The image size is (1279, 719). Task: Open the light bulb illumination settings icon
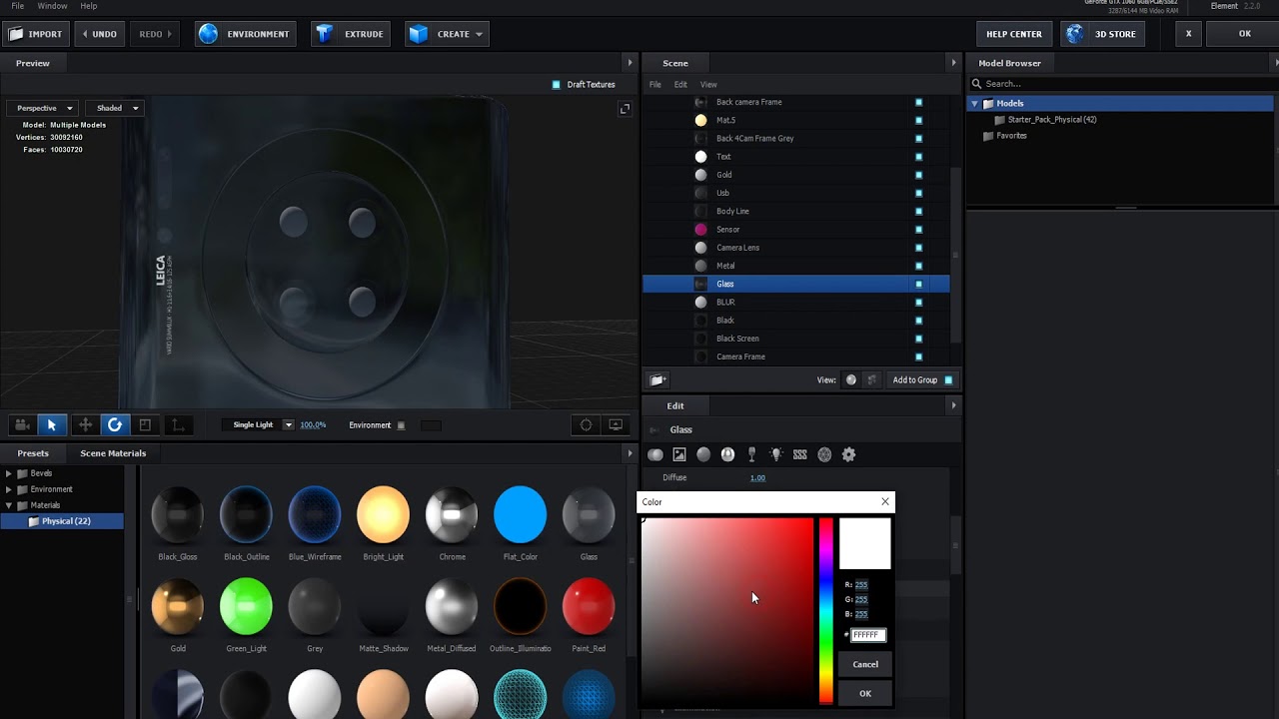pos(775,454)
